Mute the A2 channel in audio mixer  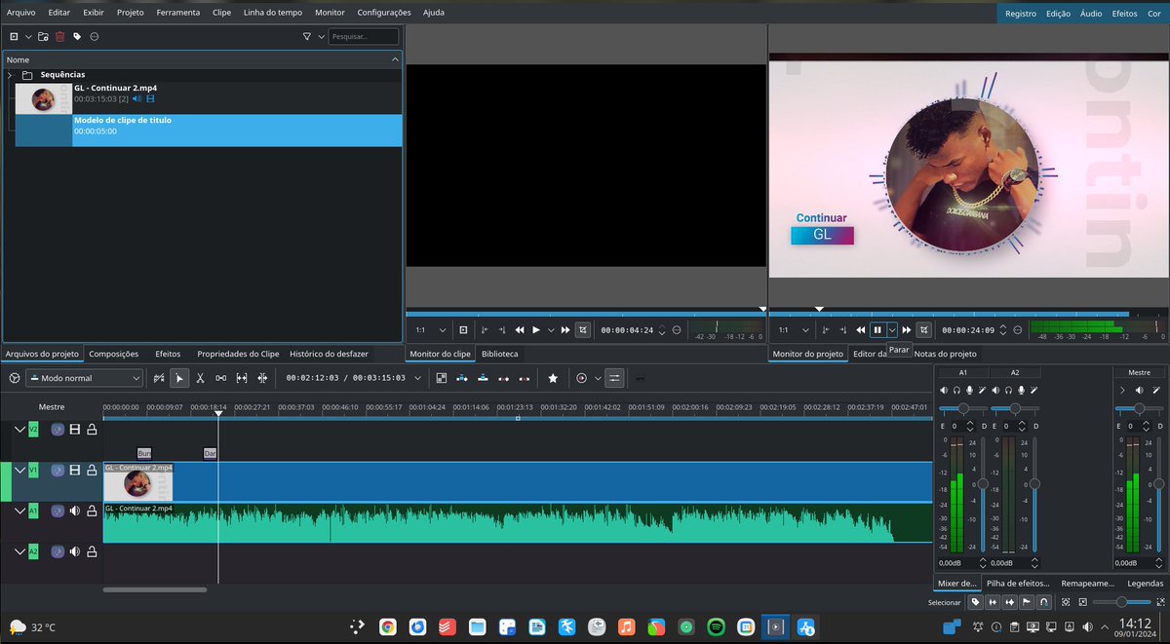click(995, 390)
